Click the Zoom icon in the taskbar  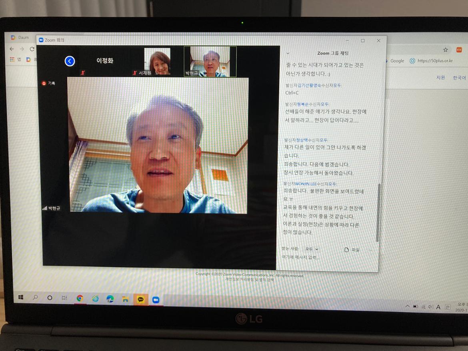pos(156,300)
